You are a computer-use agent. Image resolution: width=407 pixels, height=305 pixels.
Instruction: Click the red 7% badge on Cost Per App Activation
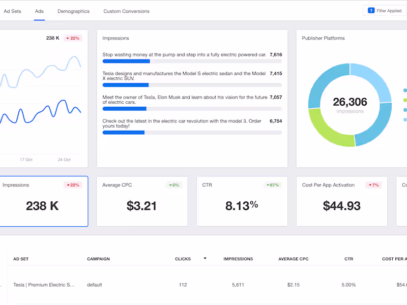[x=374, y=185]
